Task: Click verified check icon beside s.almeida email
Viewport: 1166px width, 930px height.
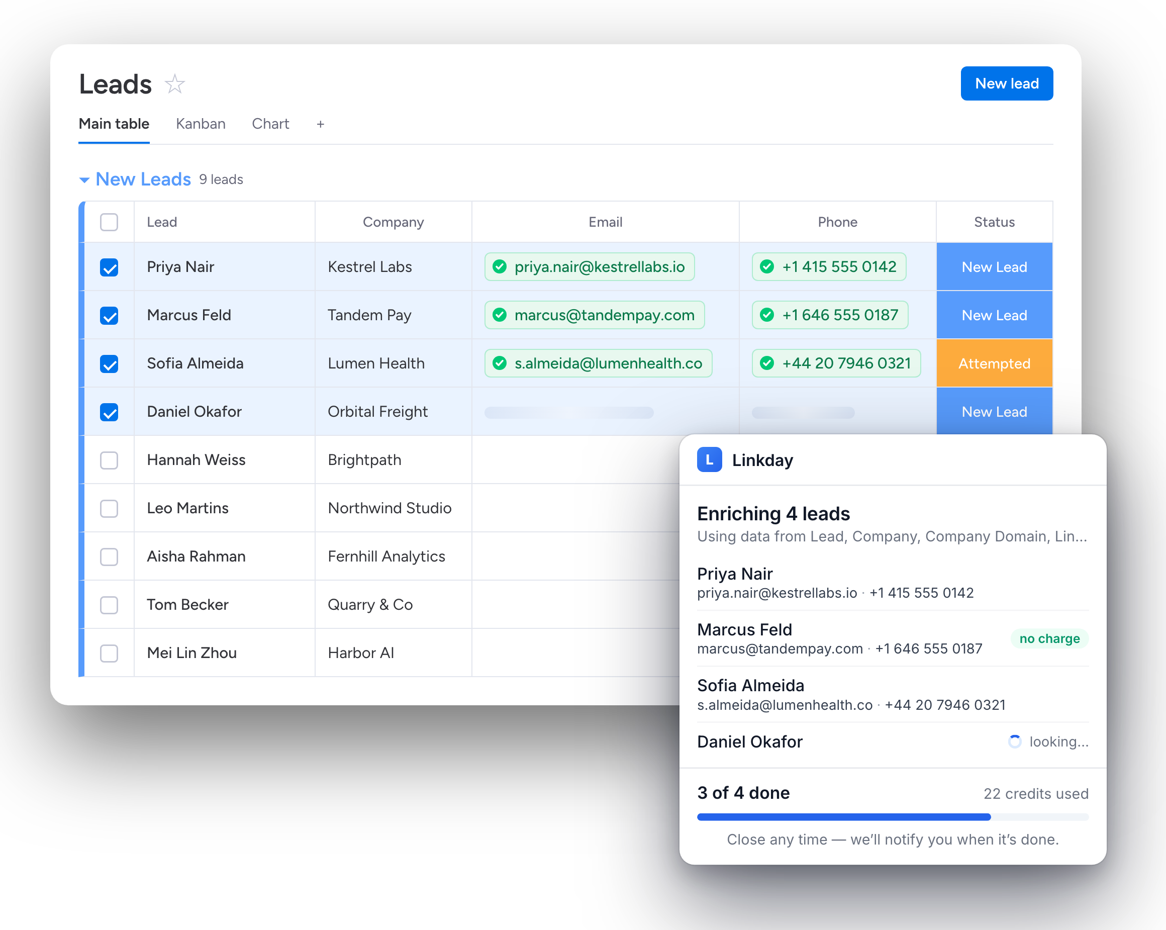Action: pos(499,363)
